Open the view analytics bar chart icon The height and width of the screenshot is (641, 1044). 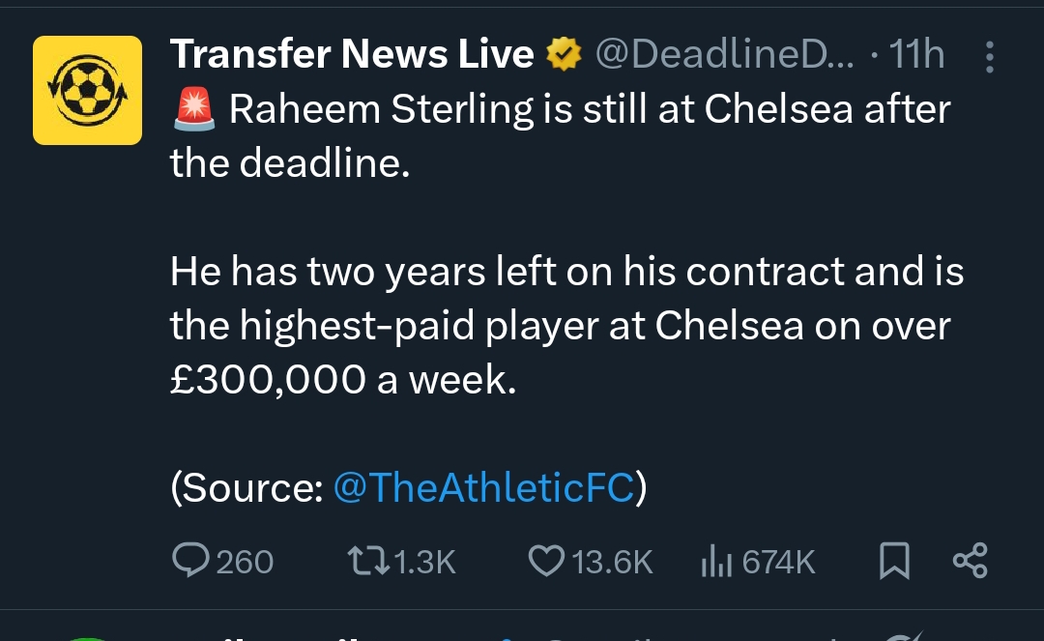(714, 561)
